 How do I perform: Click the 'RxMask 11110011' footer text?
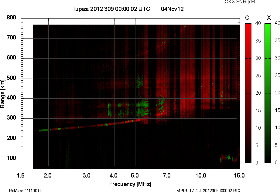tap(25, 191)
